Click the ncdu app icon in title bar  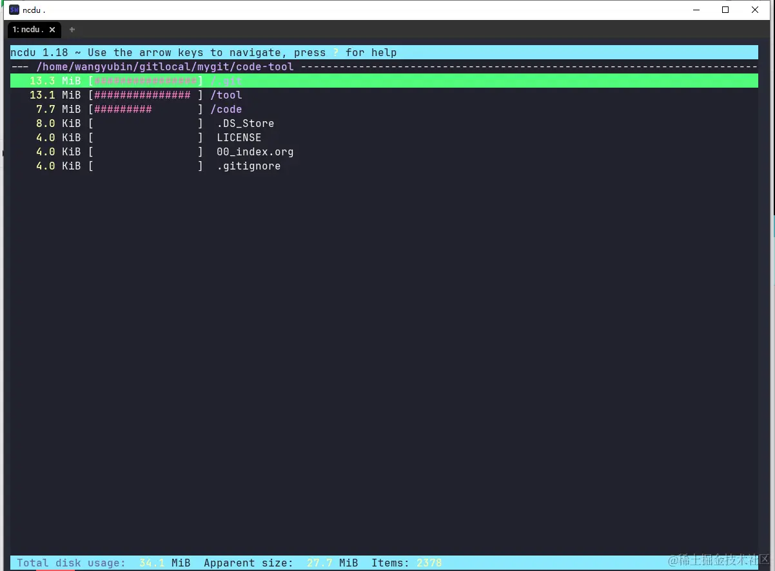(14, 10)
